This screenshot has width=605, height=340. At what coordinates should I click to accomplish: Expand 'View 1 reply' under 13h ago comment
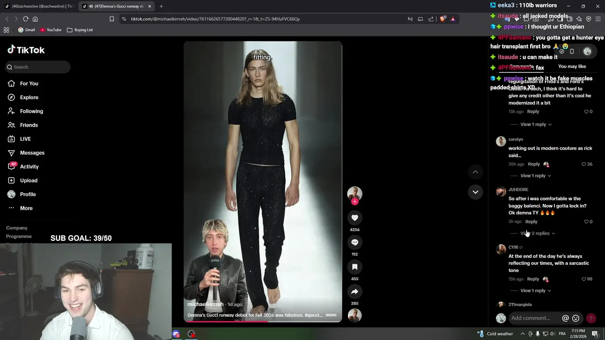(x=536, y=124)
